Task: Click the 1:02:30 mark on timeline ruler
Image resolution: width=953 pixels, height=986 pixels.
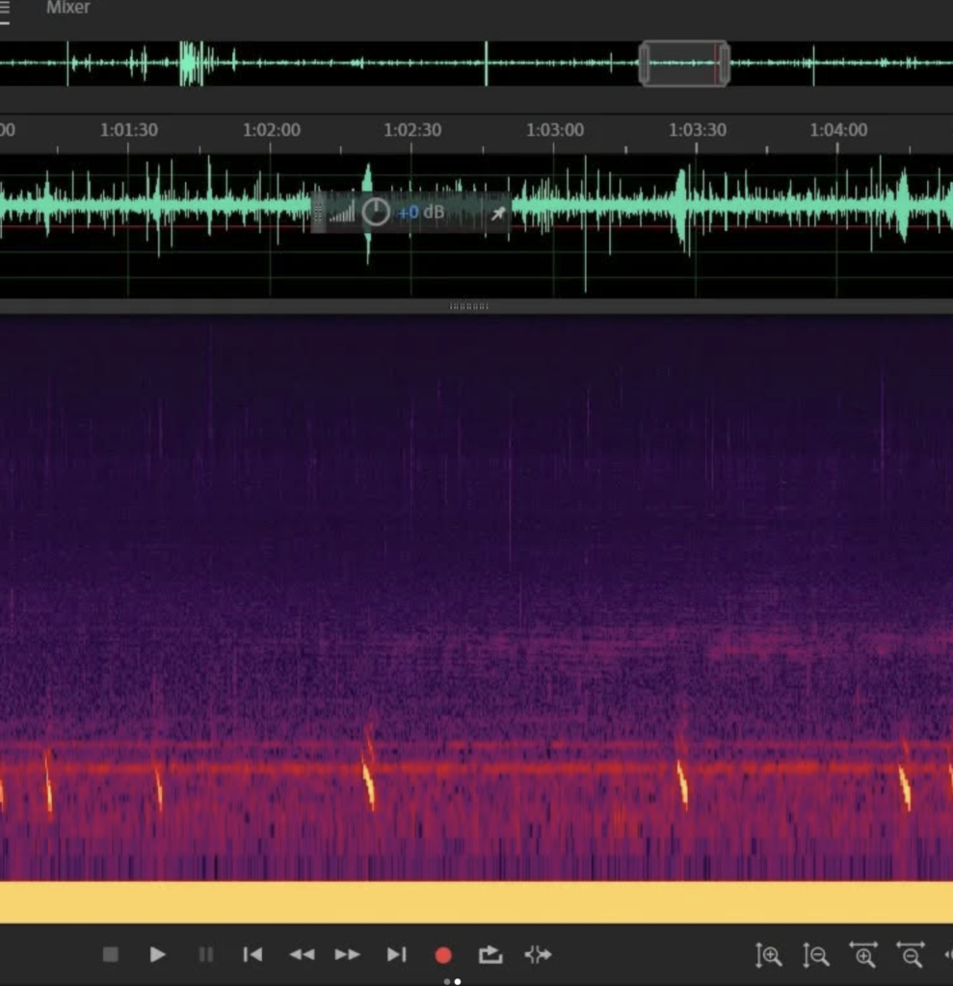Action: coord(412,131)
